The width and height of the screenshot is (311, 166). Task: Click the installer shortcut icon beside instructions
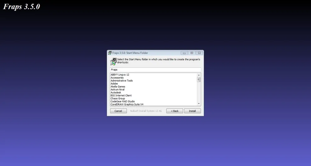(x=114, y=62)
